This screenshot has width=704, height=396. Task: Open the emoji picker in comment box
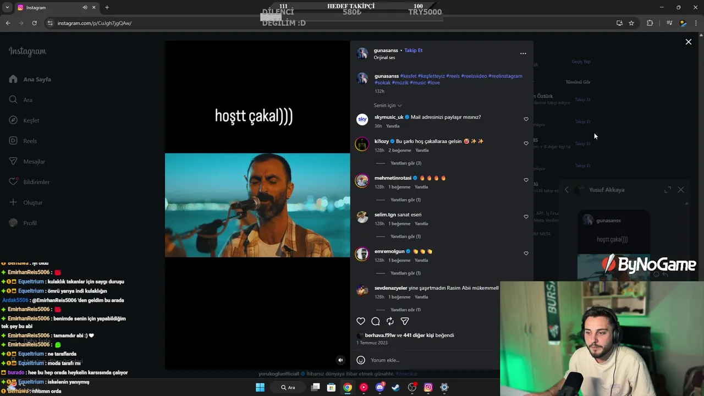tap(361, 360)
